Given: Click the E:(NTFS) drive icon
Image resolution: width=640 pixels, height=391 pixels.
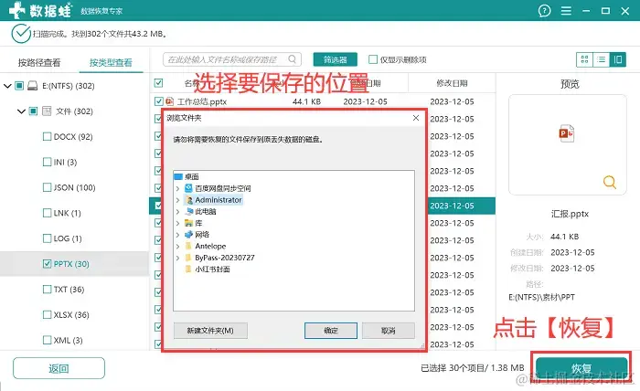Looking at the screenshot, I should click(33, 86).
